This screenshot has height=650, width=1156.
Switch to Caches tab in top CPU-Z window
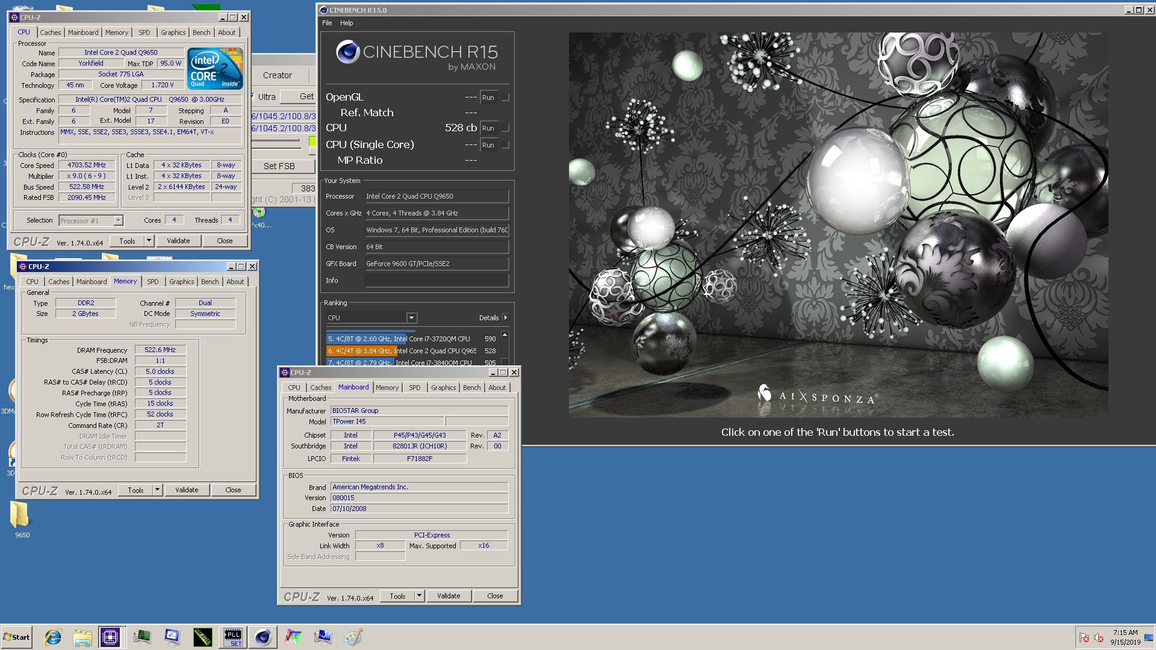[x=51, y=32]
